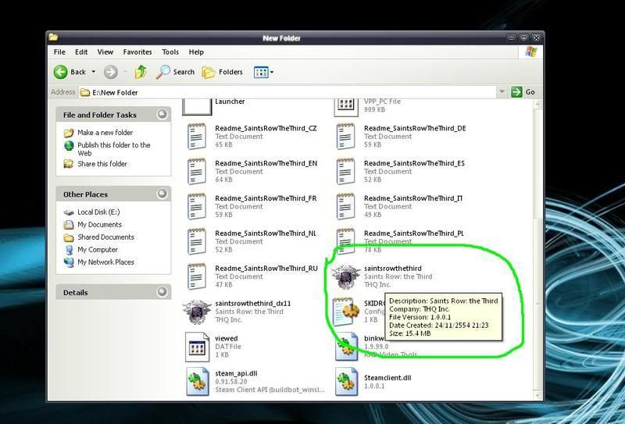Image resolution: width=625 pixels, height=424 pixels.
Task: Select Readme_SaintsRowTheThird_RU file icon
Action: click(x=197, y=276)
